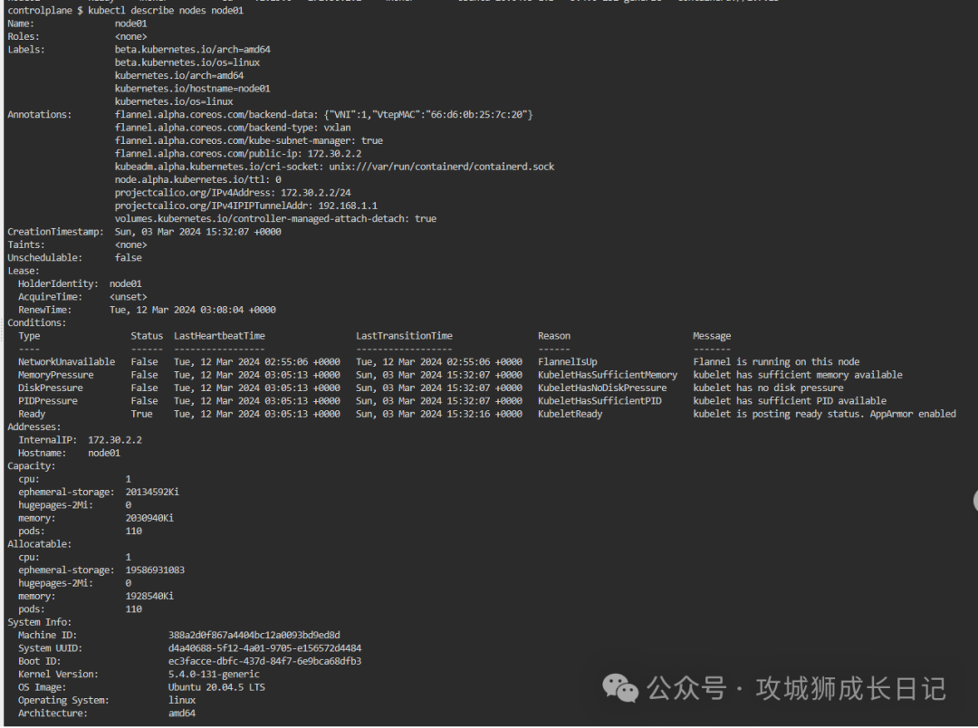Click the 'Message' column header
The image size is (978, 728).
pos(712,336)
